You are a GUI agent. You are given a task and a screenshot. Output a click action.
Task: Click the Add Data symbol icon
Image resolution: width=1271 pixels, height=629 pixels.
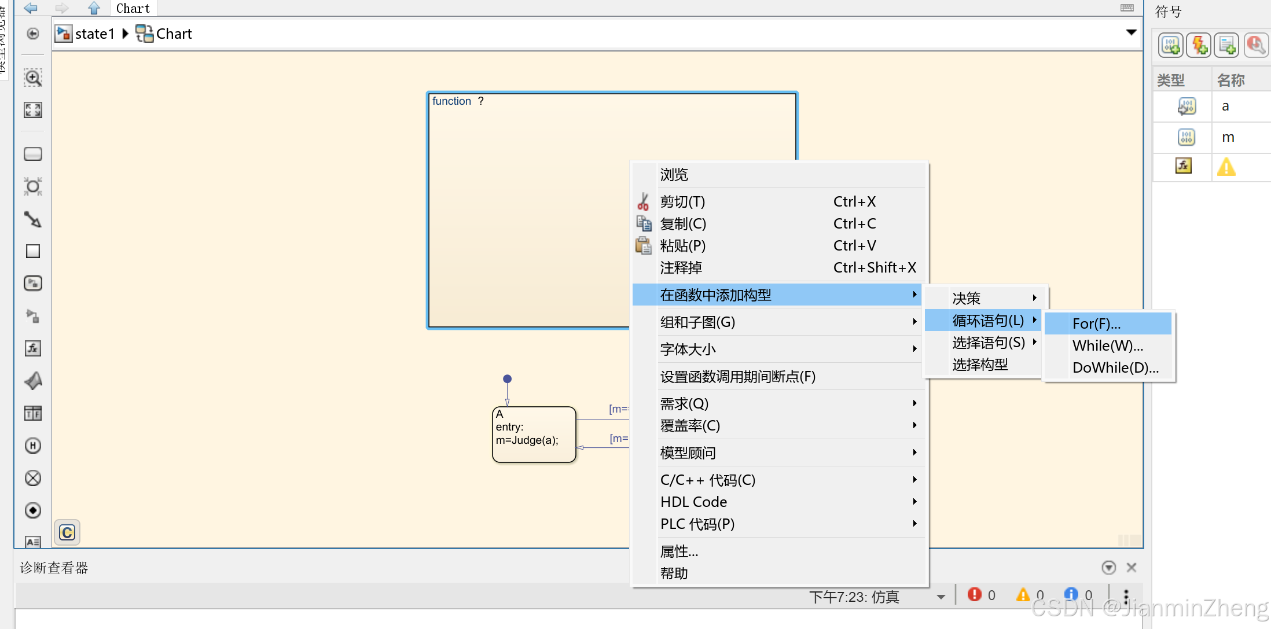(x=1171, y=45)
